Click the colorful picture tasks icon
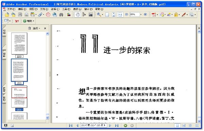Image resolution: width=204 pixels, height=131 pixels. [69, 15]
